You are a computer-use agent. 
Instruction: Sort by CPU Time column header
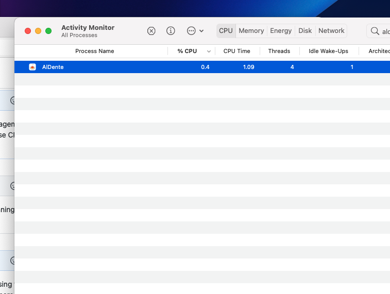(x=237, y=51)
